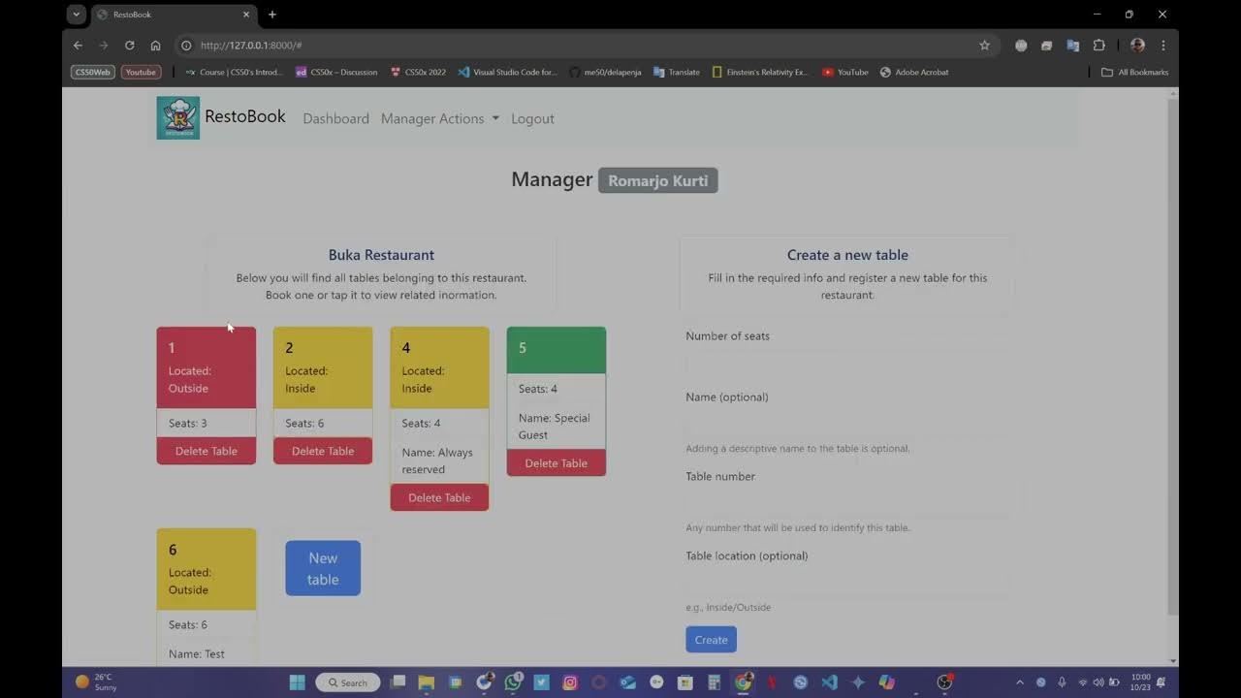This screenshot has height=698, width=1241.
Task: Go back with browser back arrow
Action: point(79,46)
